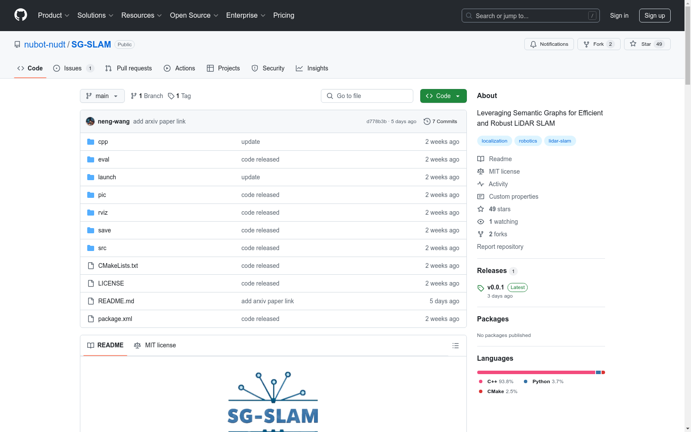The height and width of the screenshot is (432, 691).
Task: Click the lidar-slam topic tag
Action: [560, 141]
